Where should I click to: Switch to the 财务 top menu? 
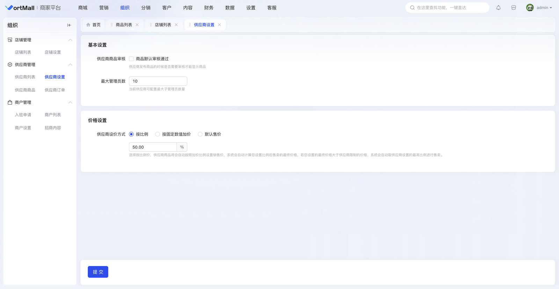coord(209,8)
